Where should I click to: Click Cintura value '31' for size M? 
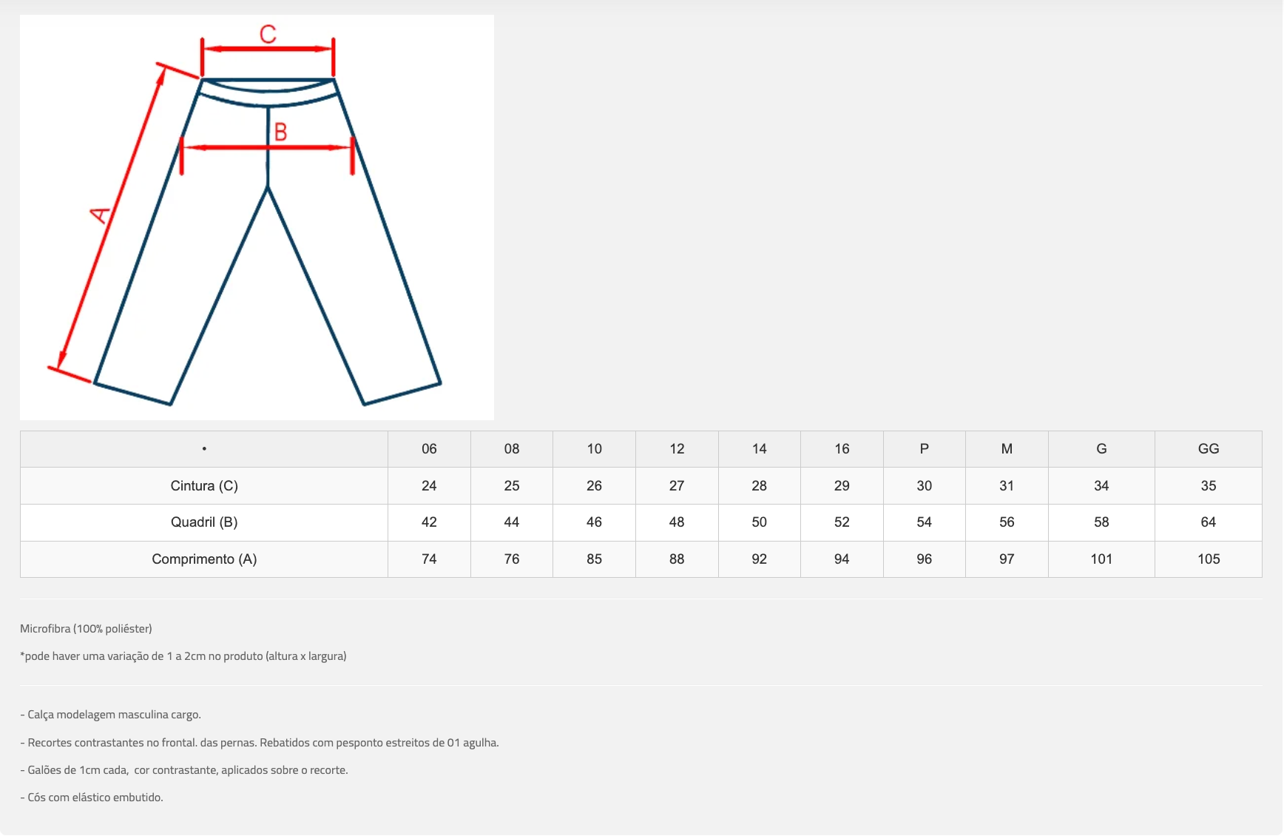1007,486
